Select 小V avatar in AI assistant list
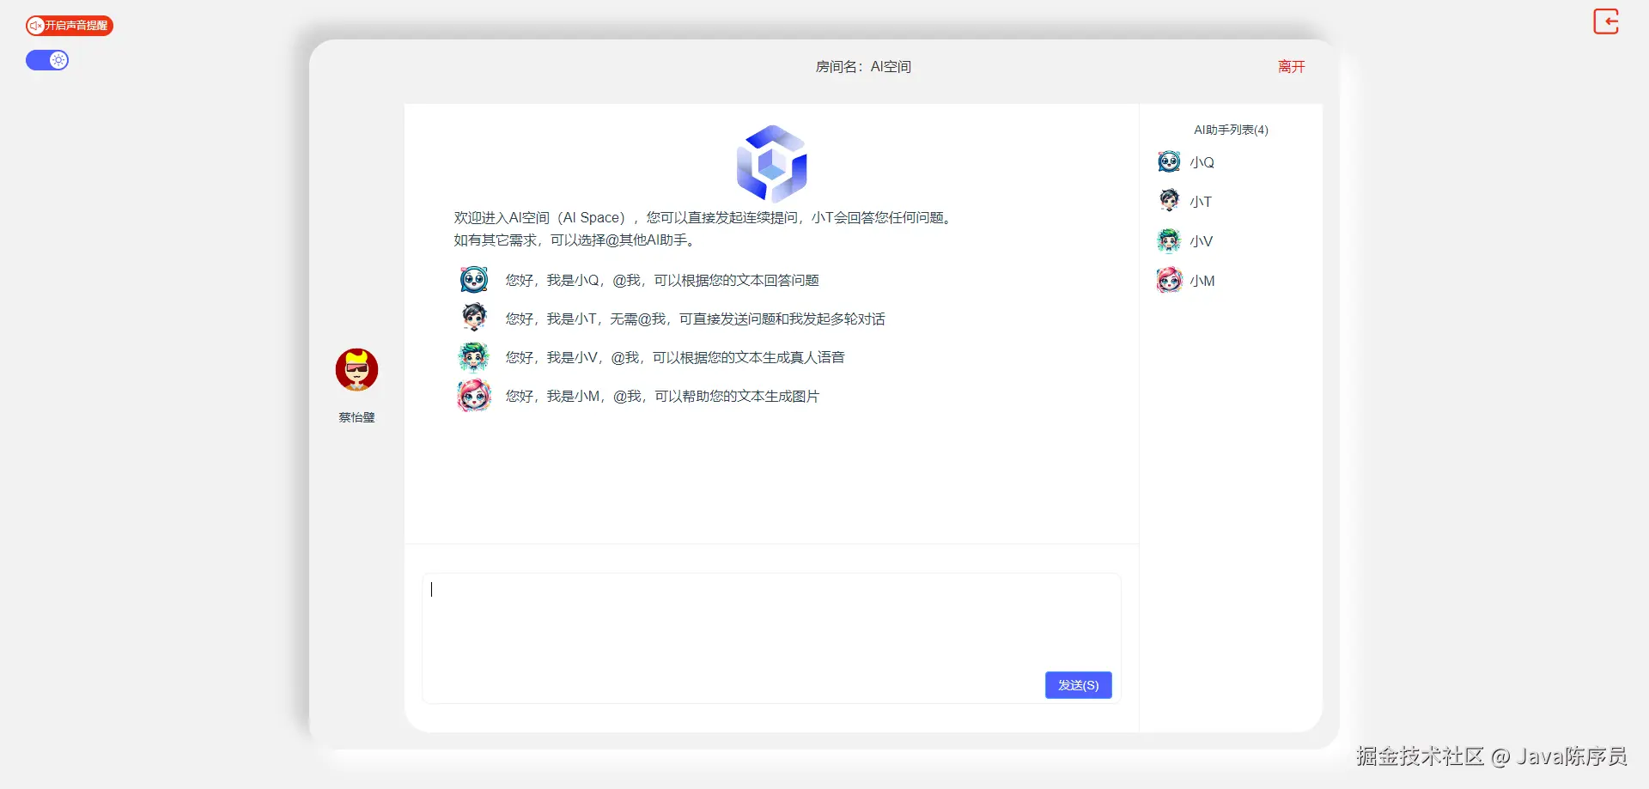Screen dimensions: 1649x789 tap(1169, 240)
